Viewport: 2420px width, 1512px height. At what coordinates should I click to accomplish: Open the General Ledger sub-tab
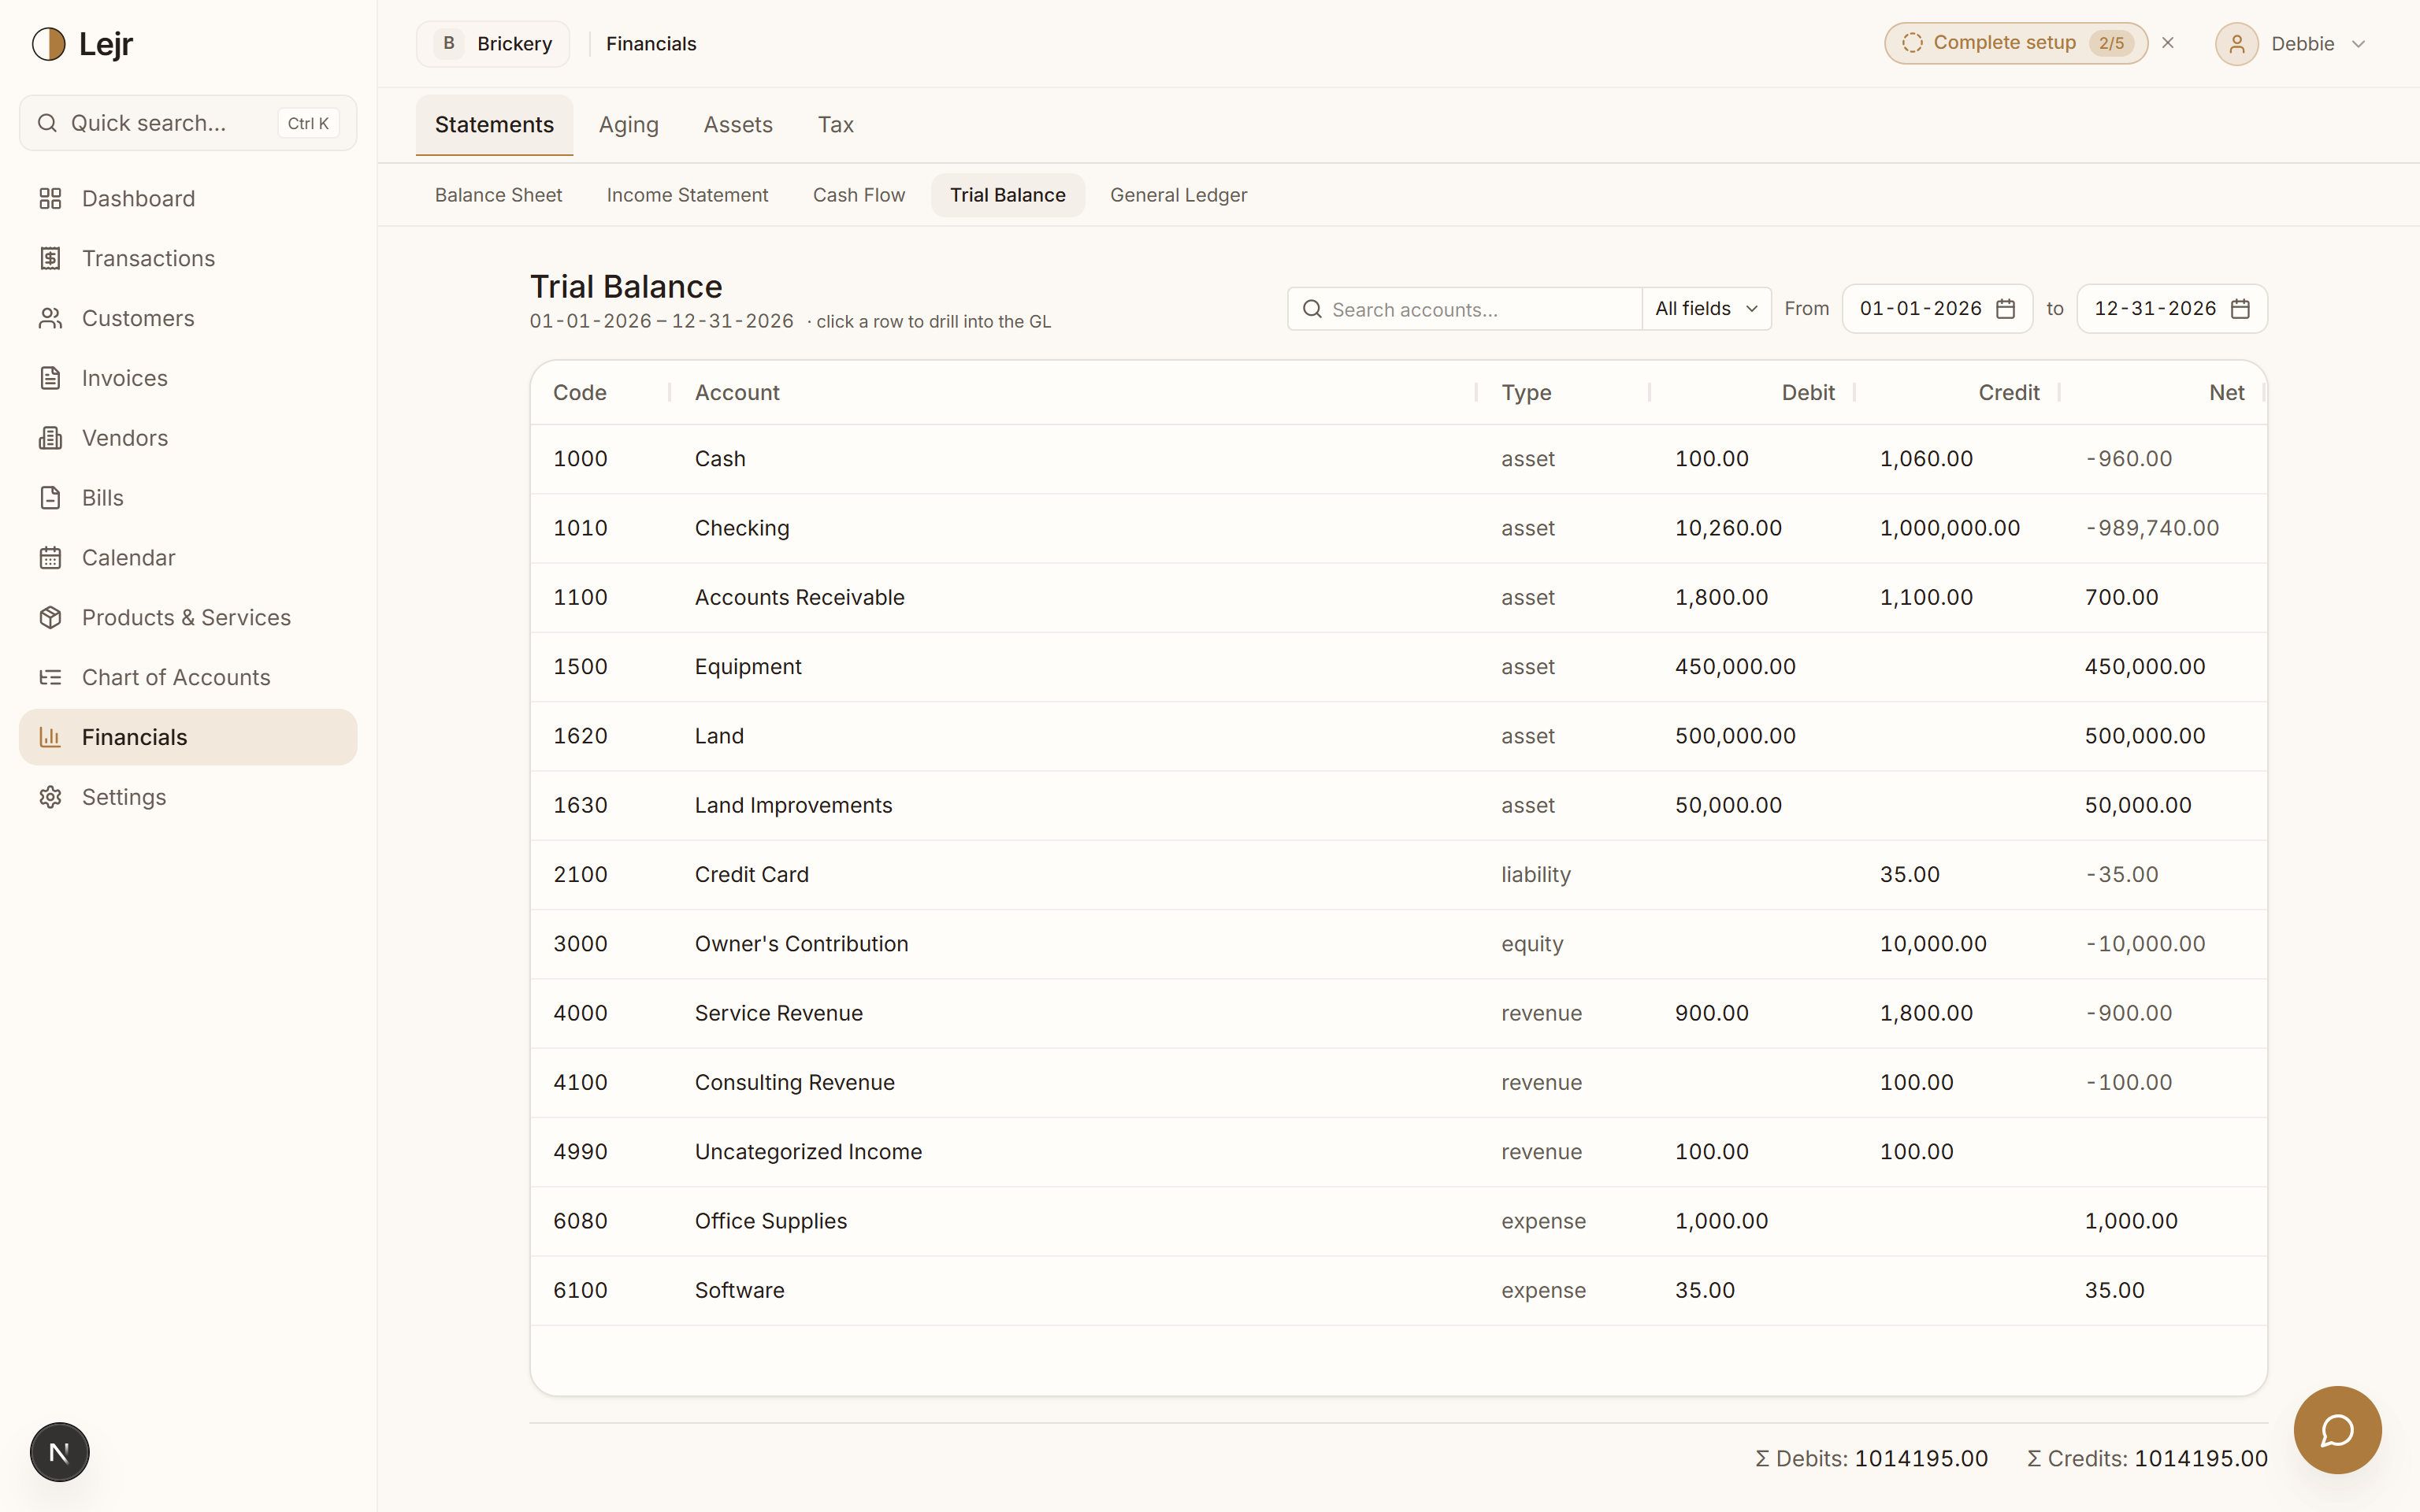tap(1178, 195)
